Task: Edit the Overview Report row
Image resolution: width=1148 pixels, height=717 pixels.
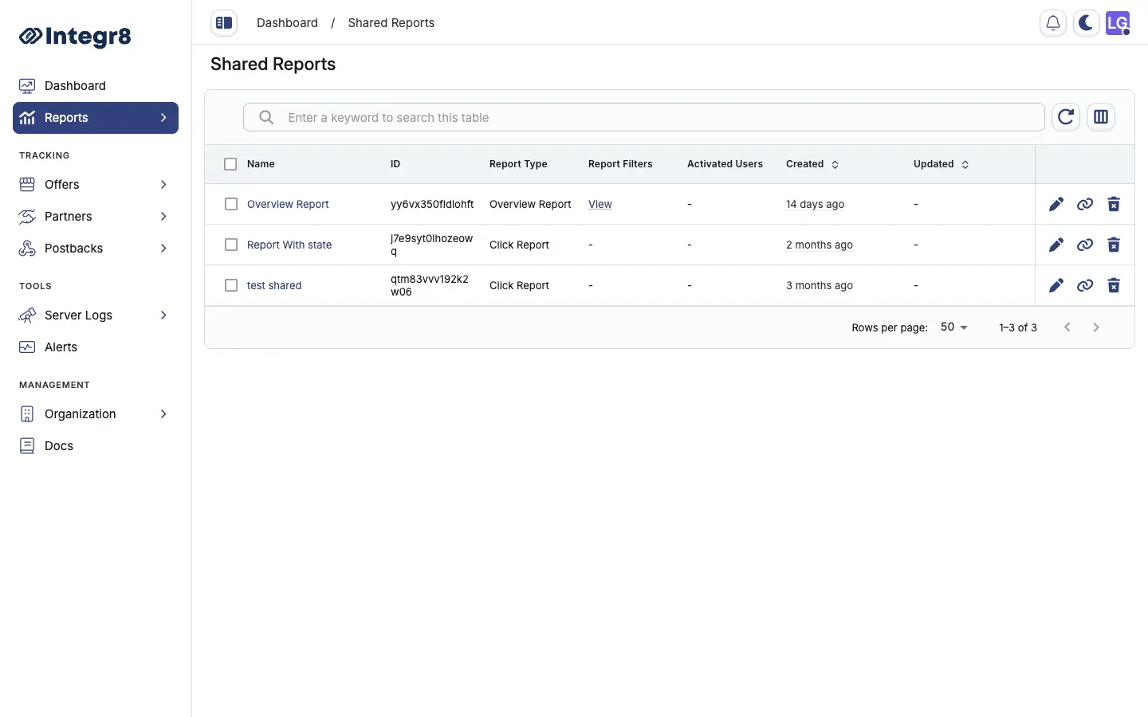Action: click(x=1056, y=204)
